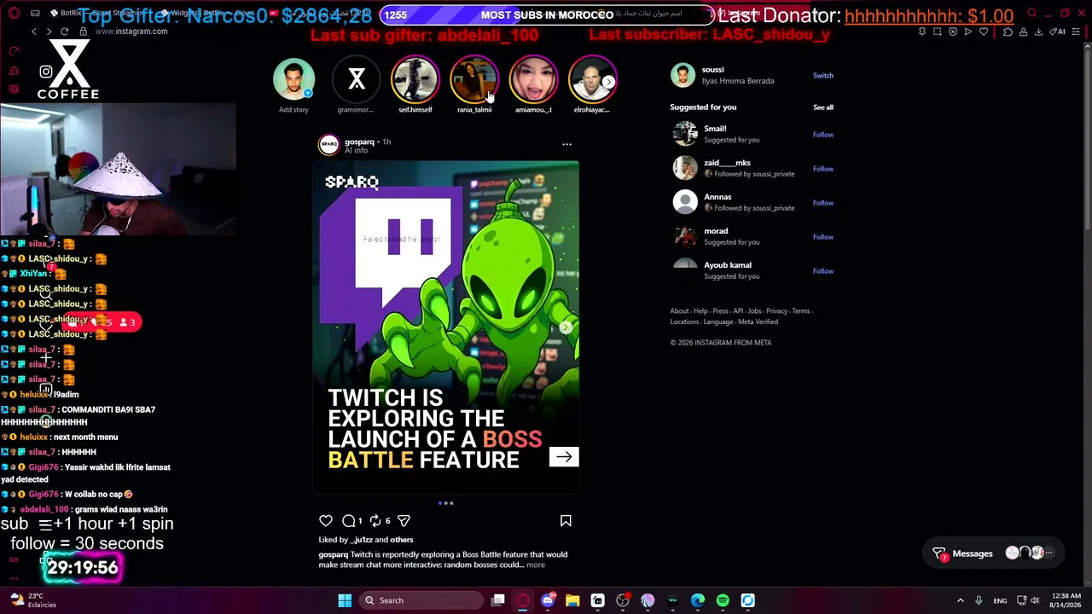Click the browser forward arrow

click(x=49, y=32)
